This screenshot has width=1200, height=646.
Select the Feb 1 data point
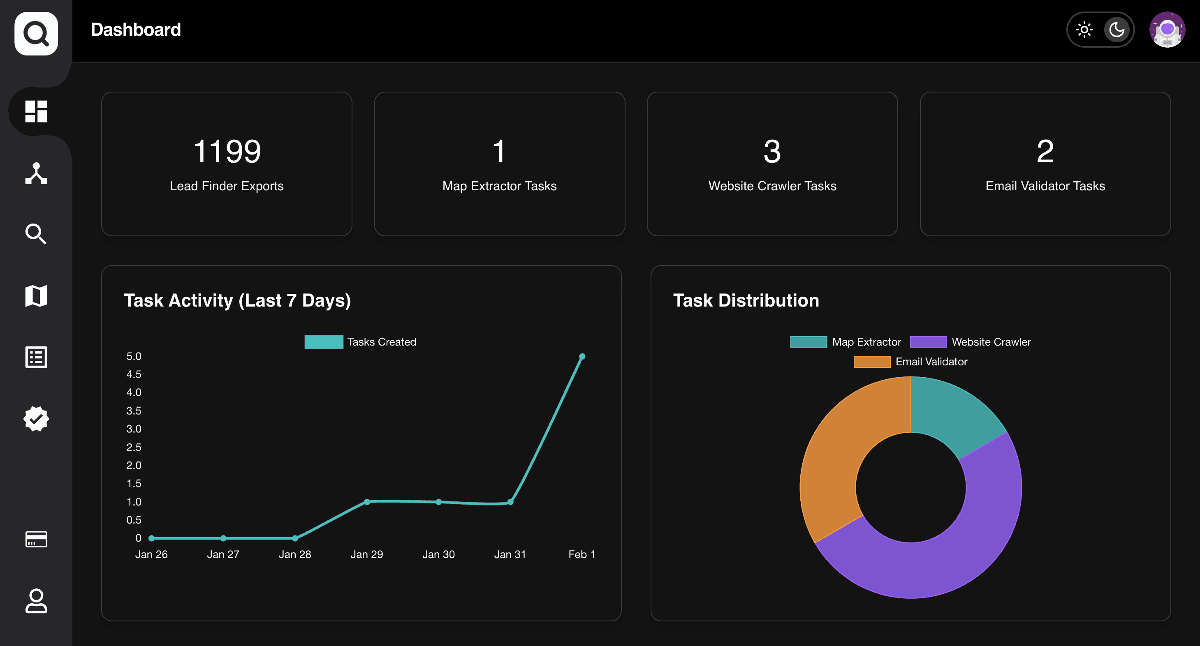coord(583,356)
